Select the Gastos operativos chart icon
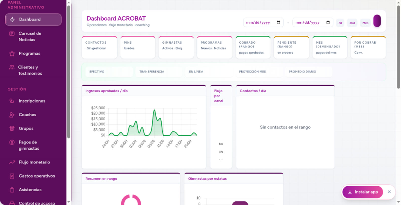The width and height of the screenshot is (401, 205). [x=12, y=176]
